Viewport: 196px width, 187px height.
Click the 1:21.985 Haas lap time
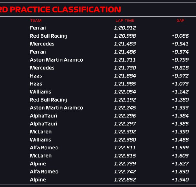[125, 84]
